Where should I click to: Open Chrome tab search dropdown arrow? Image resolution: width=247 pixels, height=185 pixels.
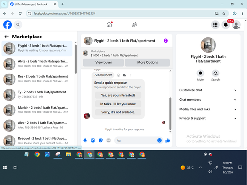(x=4, y=4)
